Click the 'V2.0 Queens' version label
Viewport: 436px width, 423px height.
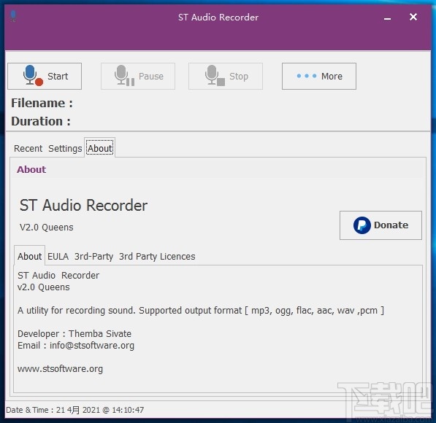tap(47, 228)
